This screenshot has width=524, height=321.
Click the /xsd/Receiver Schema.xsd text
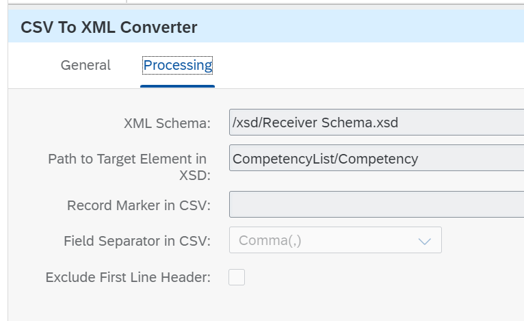point(315,123)
